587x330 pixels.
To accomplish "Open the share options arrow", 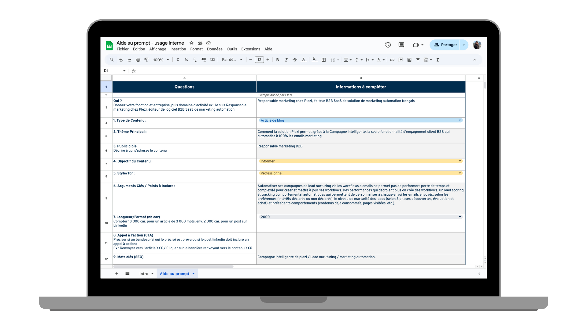I will pyautogui.click(x=464, y=45).
